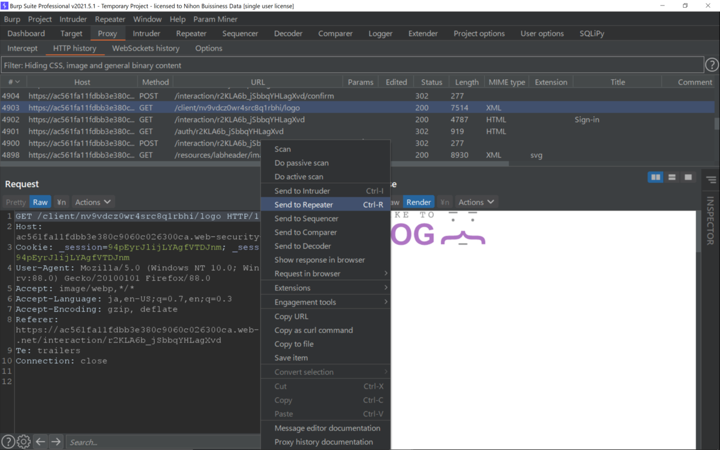
Task: Open the WebSockets history sub-tab
Action: [x=146, y=48]
